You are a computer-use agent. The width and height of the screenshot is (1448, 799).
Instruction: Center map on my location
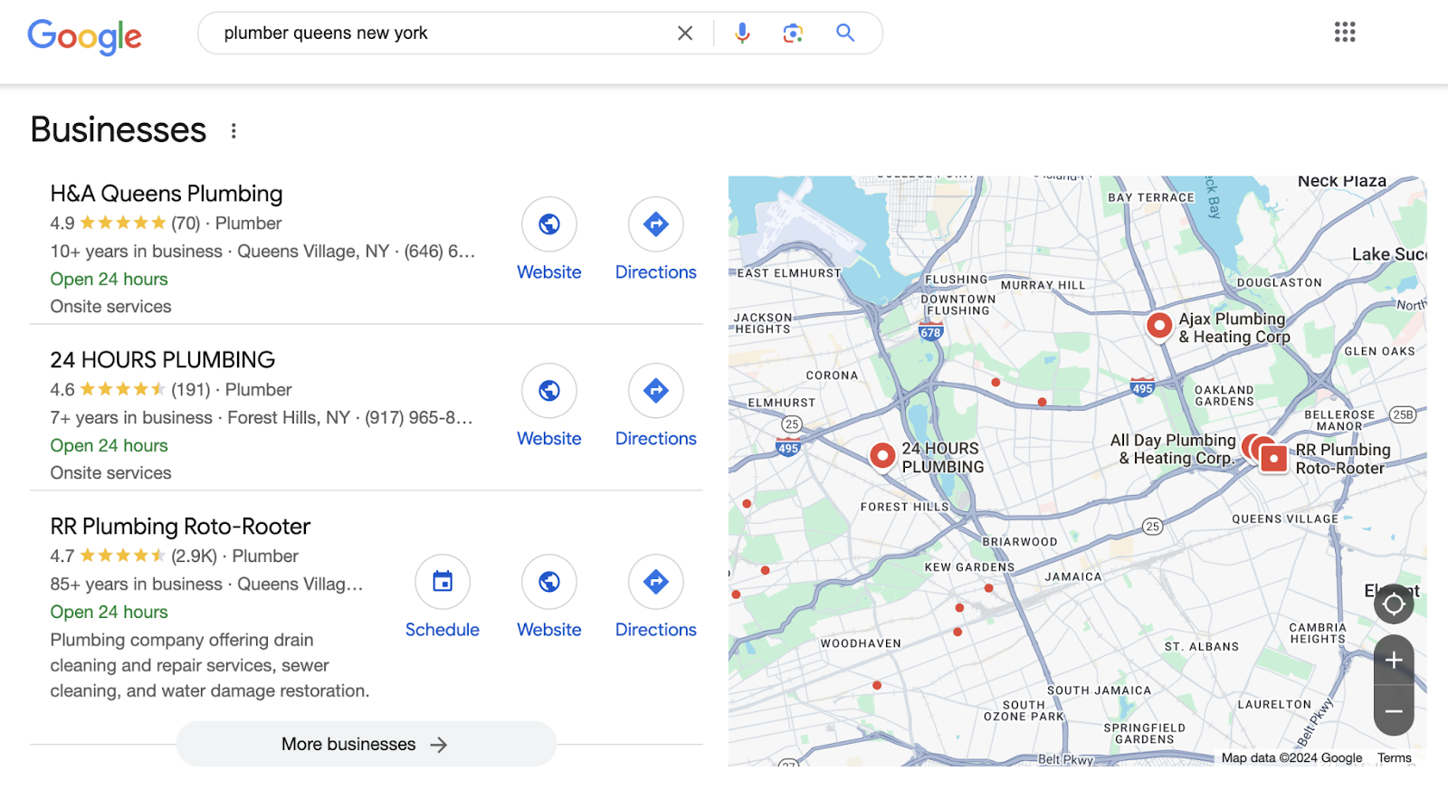click(1394, 604)
